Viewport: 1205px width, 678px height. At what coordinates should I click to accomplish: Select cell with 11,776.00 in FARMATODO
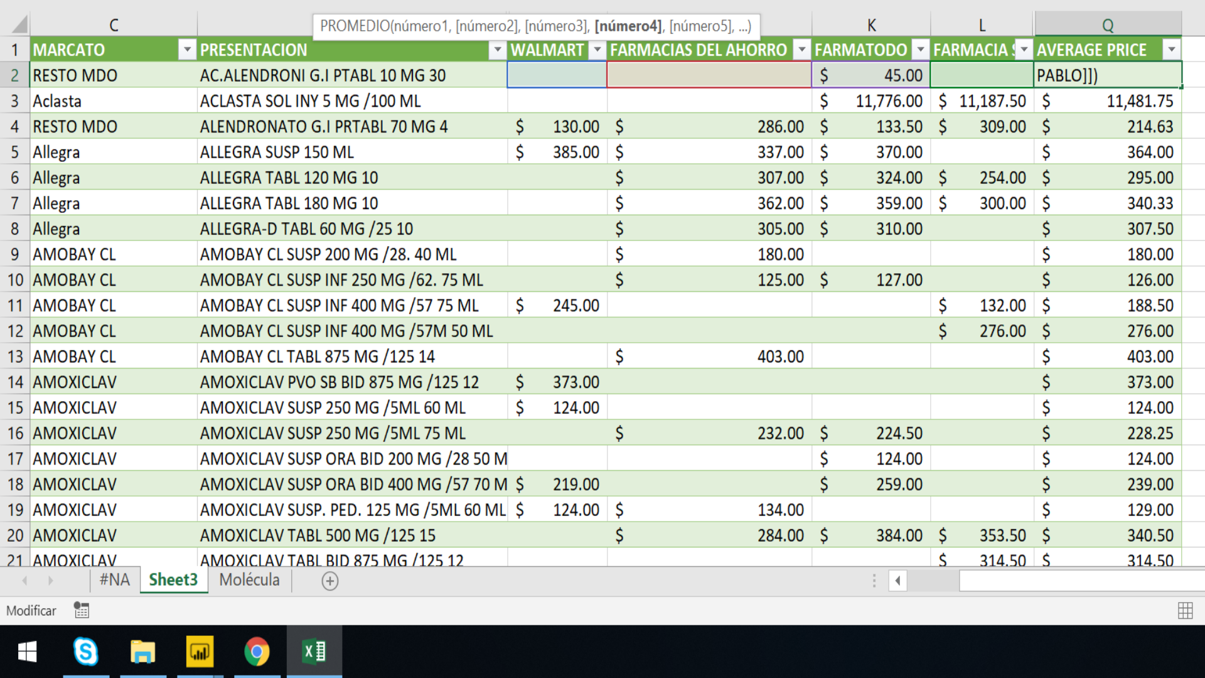click(871, 100)
